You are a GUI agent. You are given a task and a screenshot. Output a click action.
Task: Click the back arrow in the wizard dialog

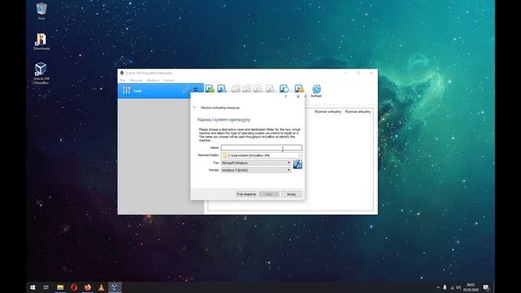[x=195, y=107]
